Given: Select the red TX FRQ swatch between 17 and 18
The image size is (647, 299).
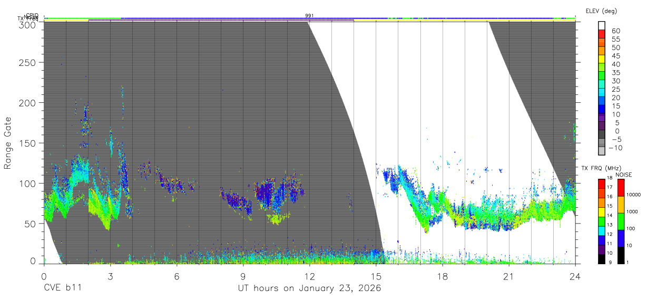Looking at the screenshot, I should (x=602, y=184).
